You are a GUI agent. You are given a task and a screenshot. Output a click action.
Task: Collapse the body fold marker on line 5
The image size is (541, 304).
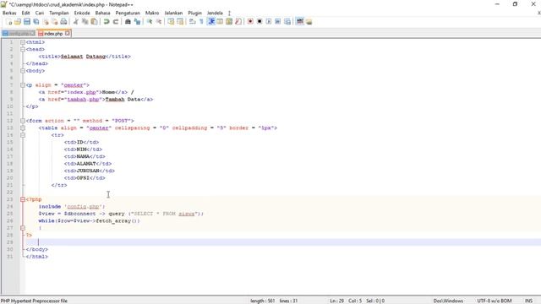23,71
